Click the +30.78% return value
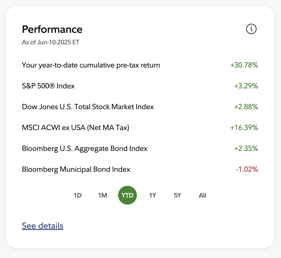Image resolution: width=281 pixels, height=258 pixels. pos(244,65)
